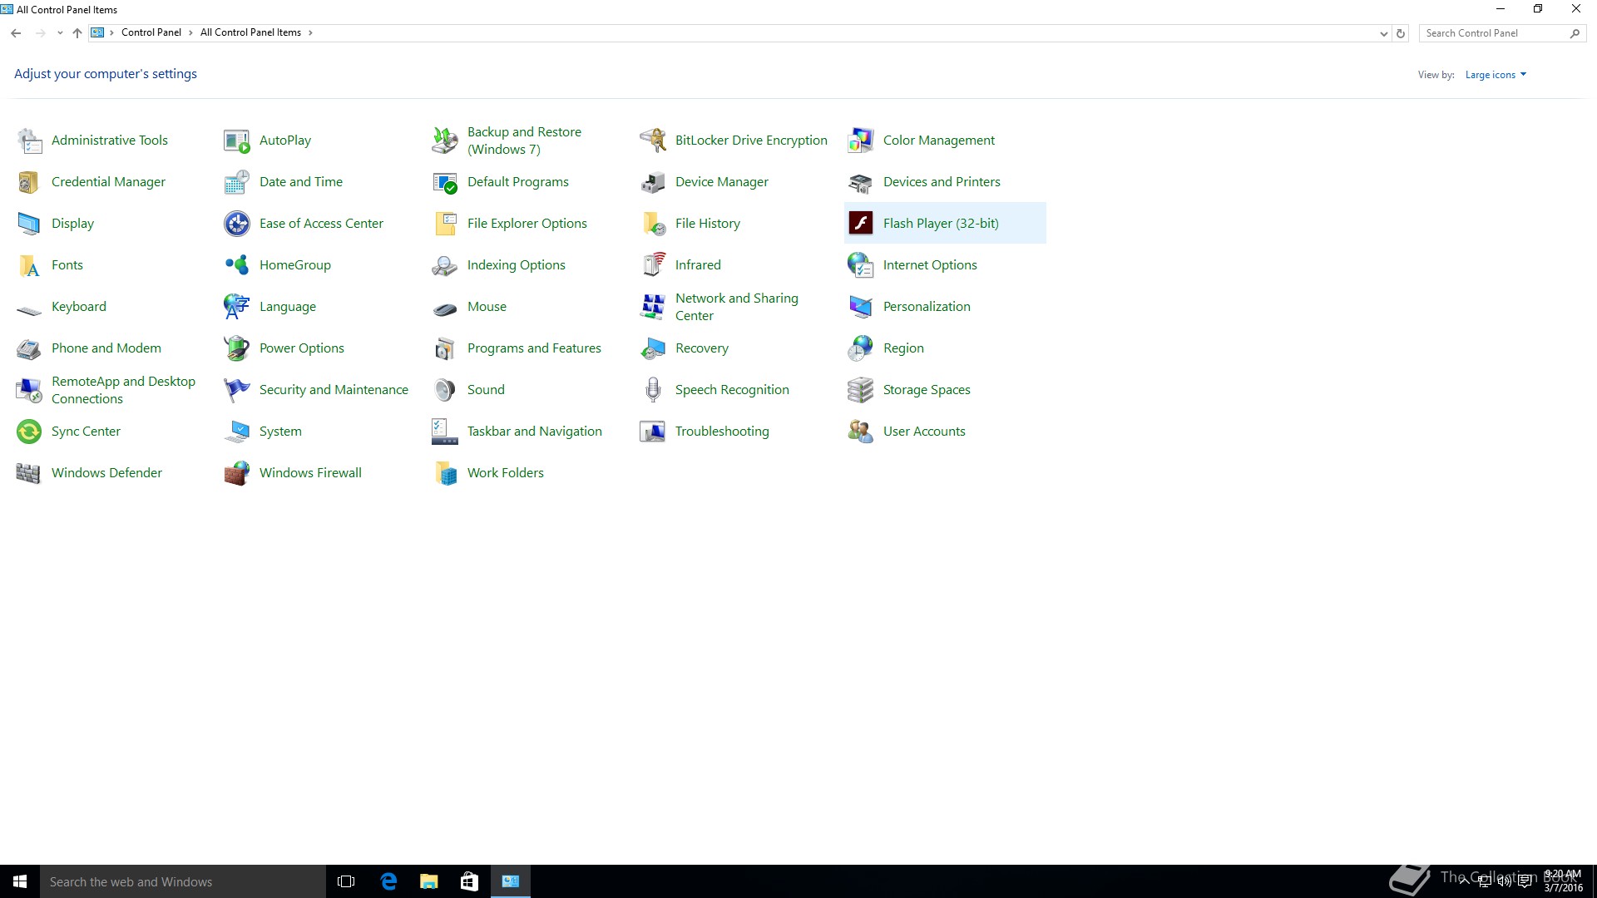Screen dimensions: 1597x898
Task: Click the Region globe-clock icon
Action: click(861, 348)
